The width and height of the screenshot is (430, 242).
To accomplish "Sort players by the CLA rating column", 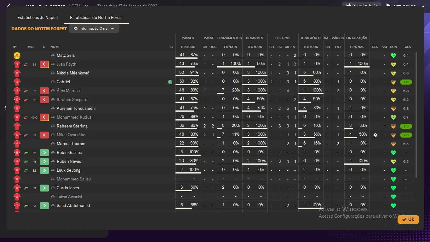I will pos(408,47).
